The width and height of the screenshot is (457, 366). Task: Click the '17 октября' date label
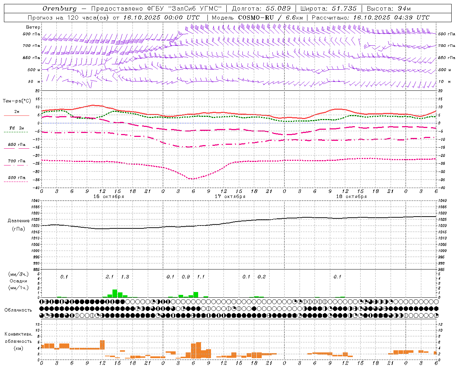coord(230,197)
